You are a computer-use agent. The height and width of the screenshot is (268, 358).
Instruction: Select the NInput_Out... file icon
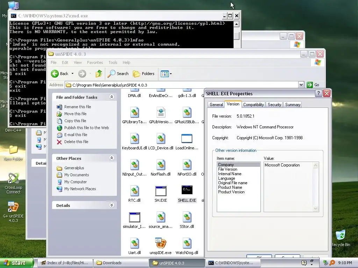135,165
